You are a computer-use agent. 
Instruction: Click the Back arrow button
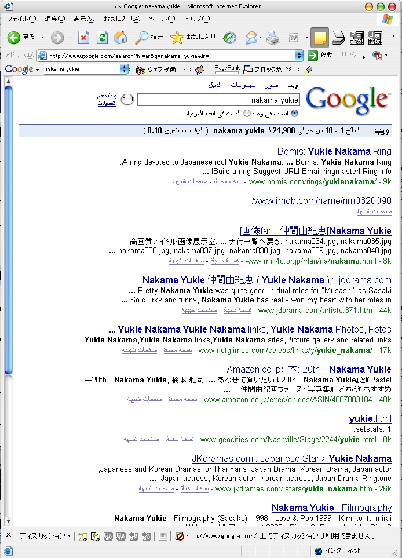pos(14,38)
